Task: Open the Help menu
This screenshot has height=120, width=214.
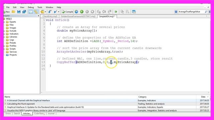Action: tap(59, 7)
